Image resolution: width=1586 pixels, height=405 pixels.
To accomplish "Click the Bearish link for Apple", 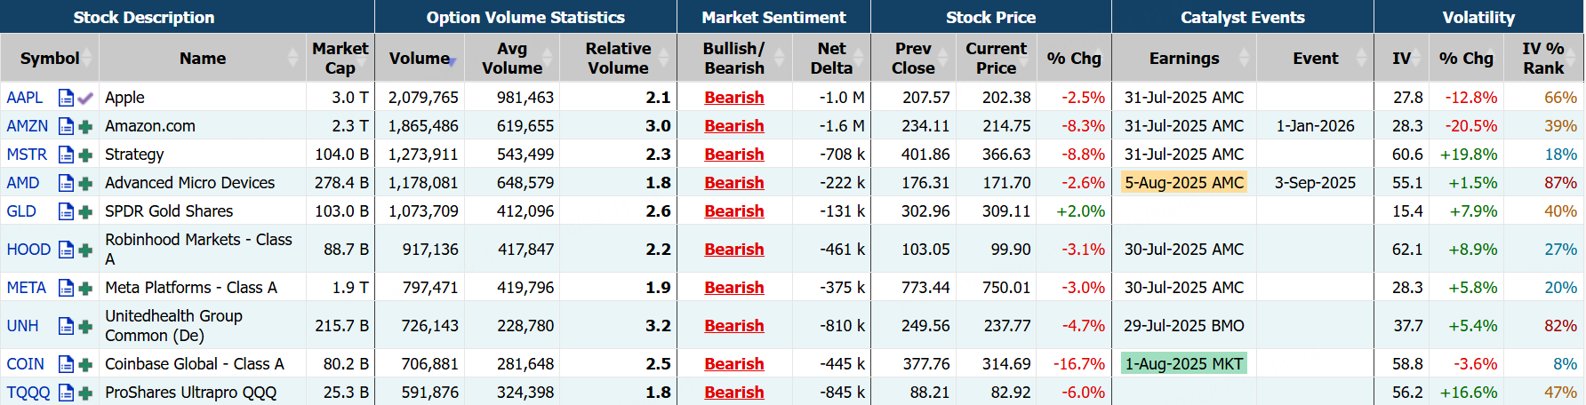I will pyautogui.click(x=734, y=98).
